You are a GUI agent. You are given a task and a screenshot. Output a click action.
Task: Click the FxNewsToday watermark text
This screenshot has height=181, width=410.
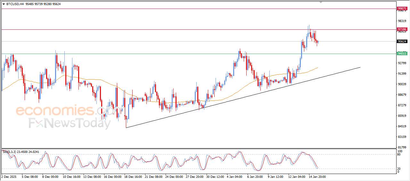point(70,123)
